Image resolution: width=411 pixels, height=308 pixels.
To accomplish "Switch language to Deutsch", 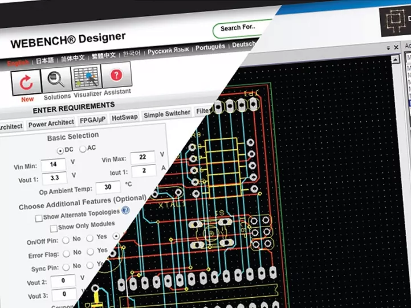I will click(x=243, y=44).
